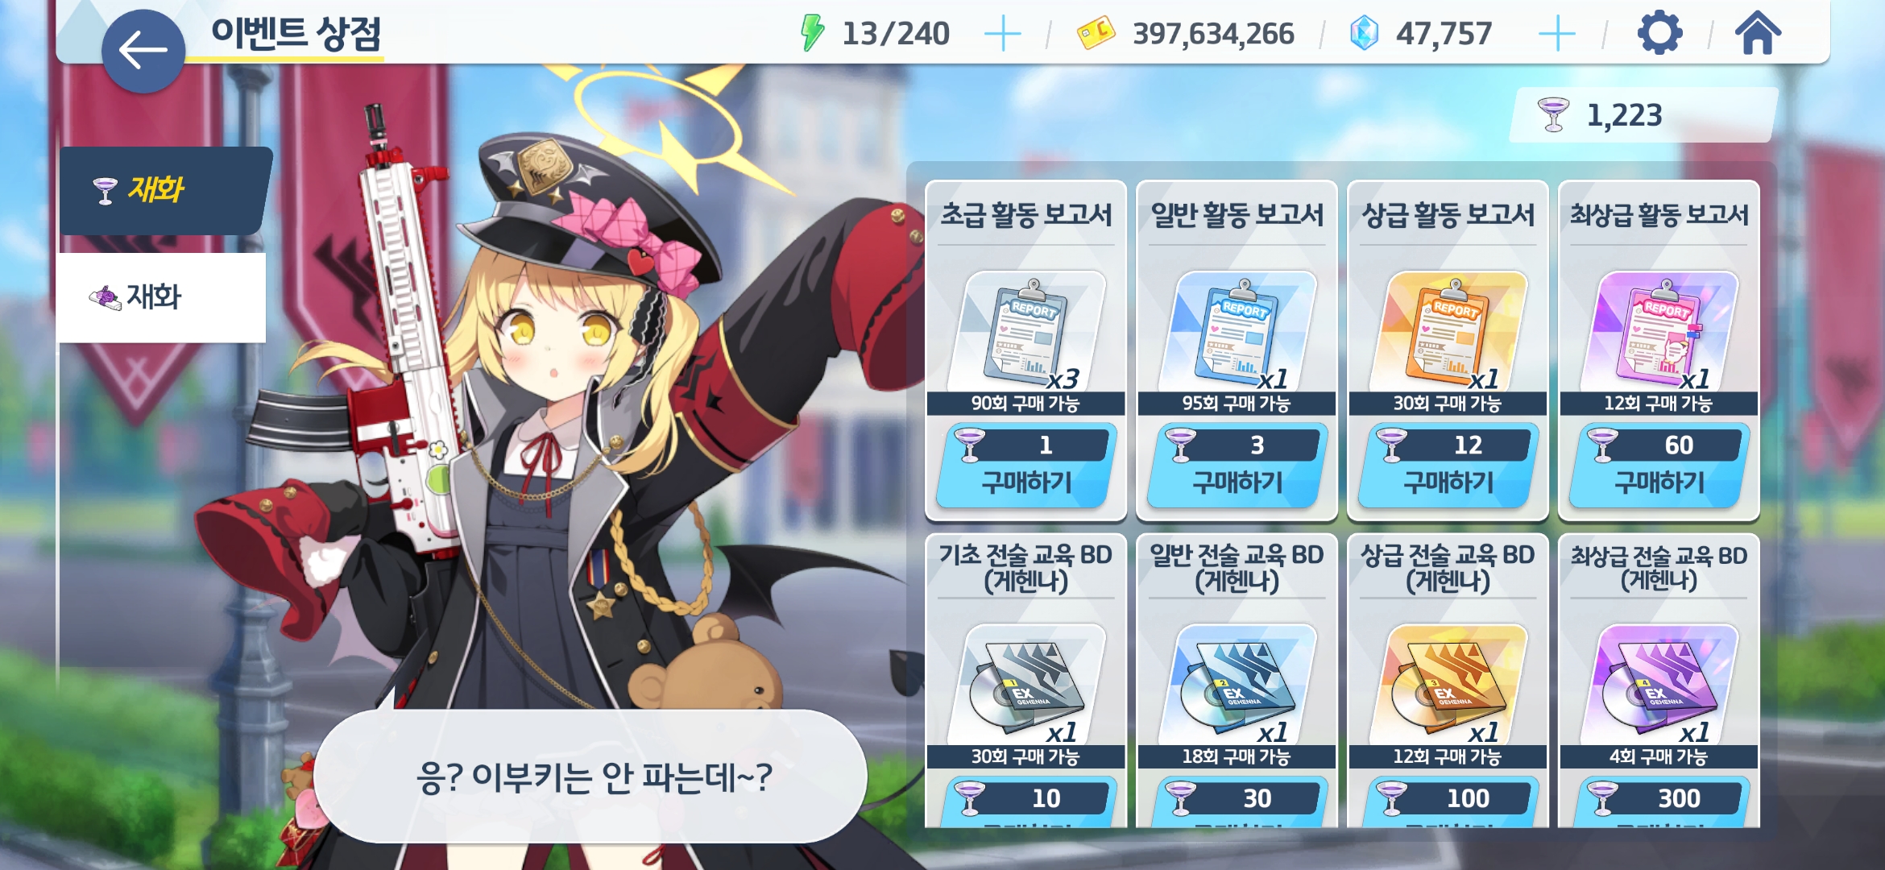Tap the dialogue speech bubble
Image resolution: width=1885 pixels, height=870 pixels.
tap(590, 777)
